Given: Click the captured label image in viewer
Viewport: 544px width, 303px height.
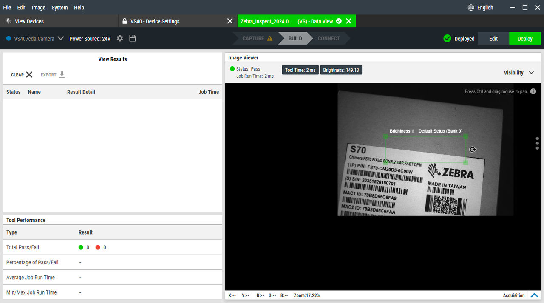Looking at the screenshot, I should 425,150.
